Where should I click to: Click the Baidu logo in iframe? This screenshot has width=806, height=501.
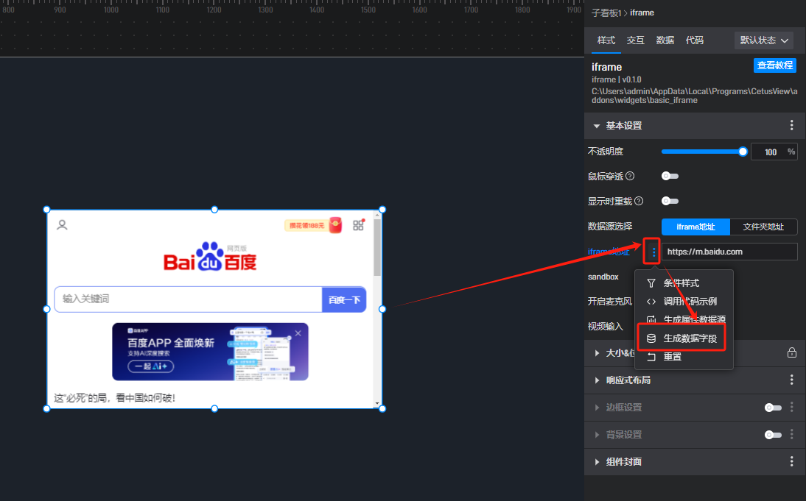210,256
